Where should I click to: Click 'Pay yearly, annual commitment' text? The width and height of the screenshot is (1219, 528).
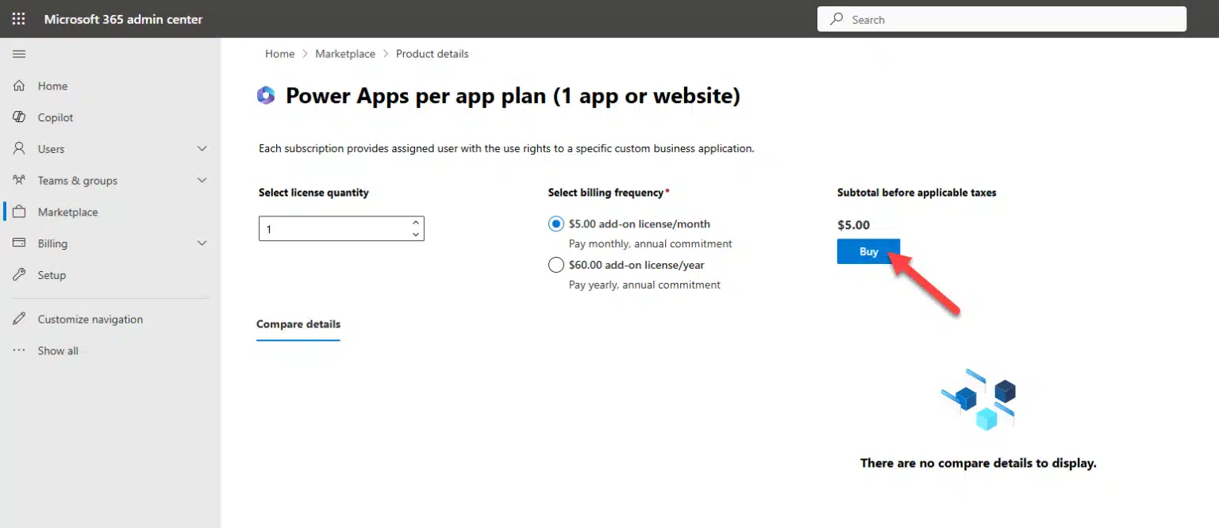tap(644, 285)
